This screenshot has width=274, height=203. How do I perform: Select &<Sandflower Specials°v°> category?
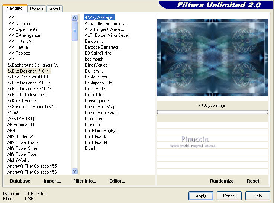coord(32,107)
